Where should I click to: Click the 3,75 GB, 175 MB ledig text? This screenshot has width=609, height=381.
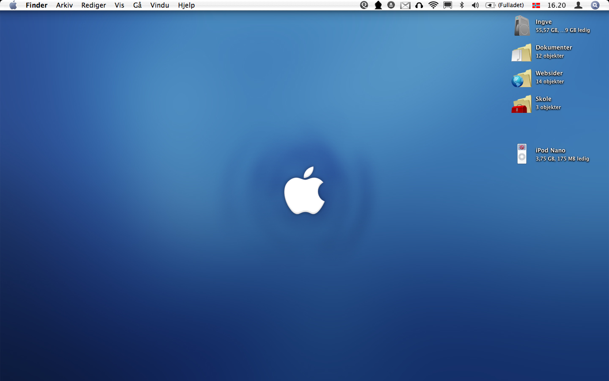pos(562,159)
